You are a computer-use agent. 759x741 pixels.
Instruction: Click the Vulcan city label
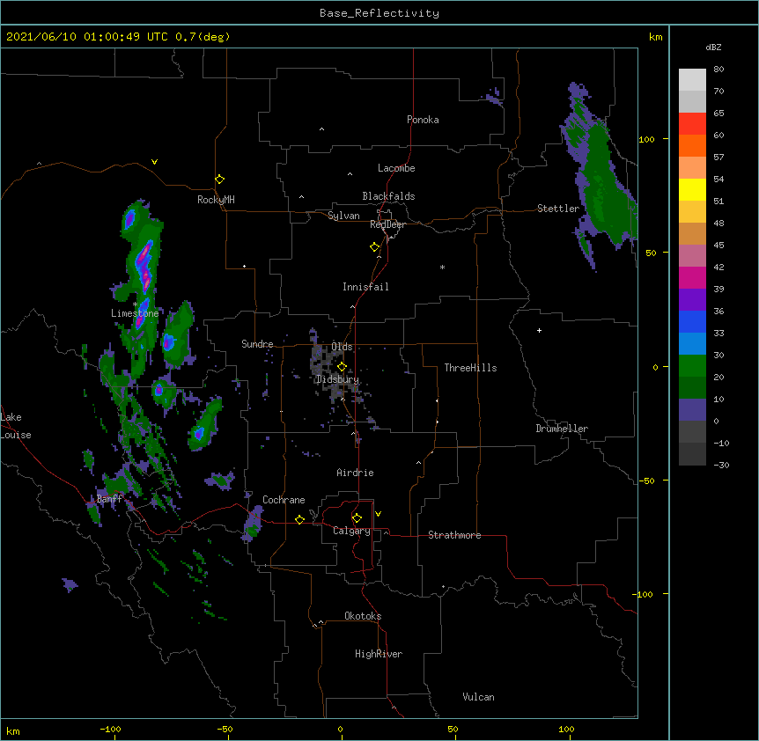(478, 697)
